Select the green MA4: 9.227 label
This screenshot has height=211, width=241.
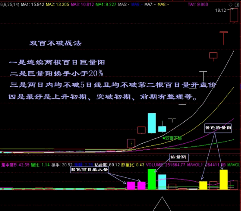coord(106,4)
